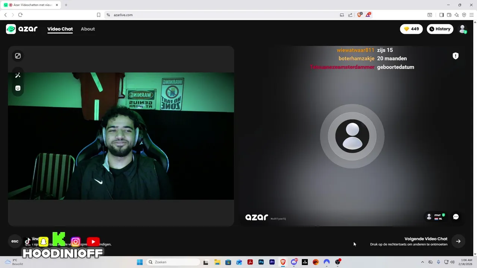The image size is (477, 268).
Task: Click the install app icon in address bar
Action: pyautogui.click(x=342, y=15)
